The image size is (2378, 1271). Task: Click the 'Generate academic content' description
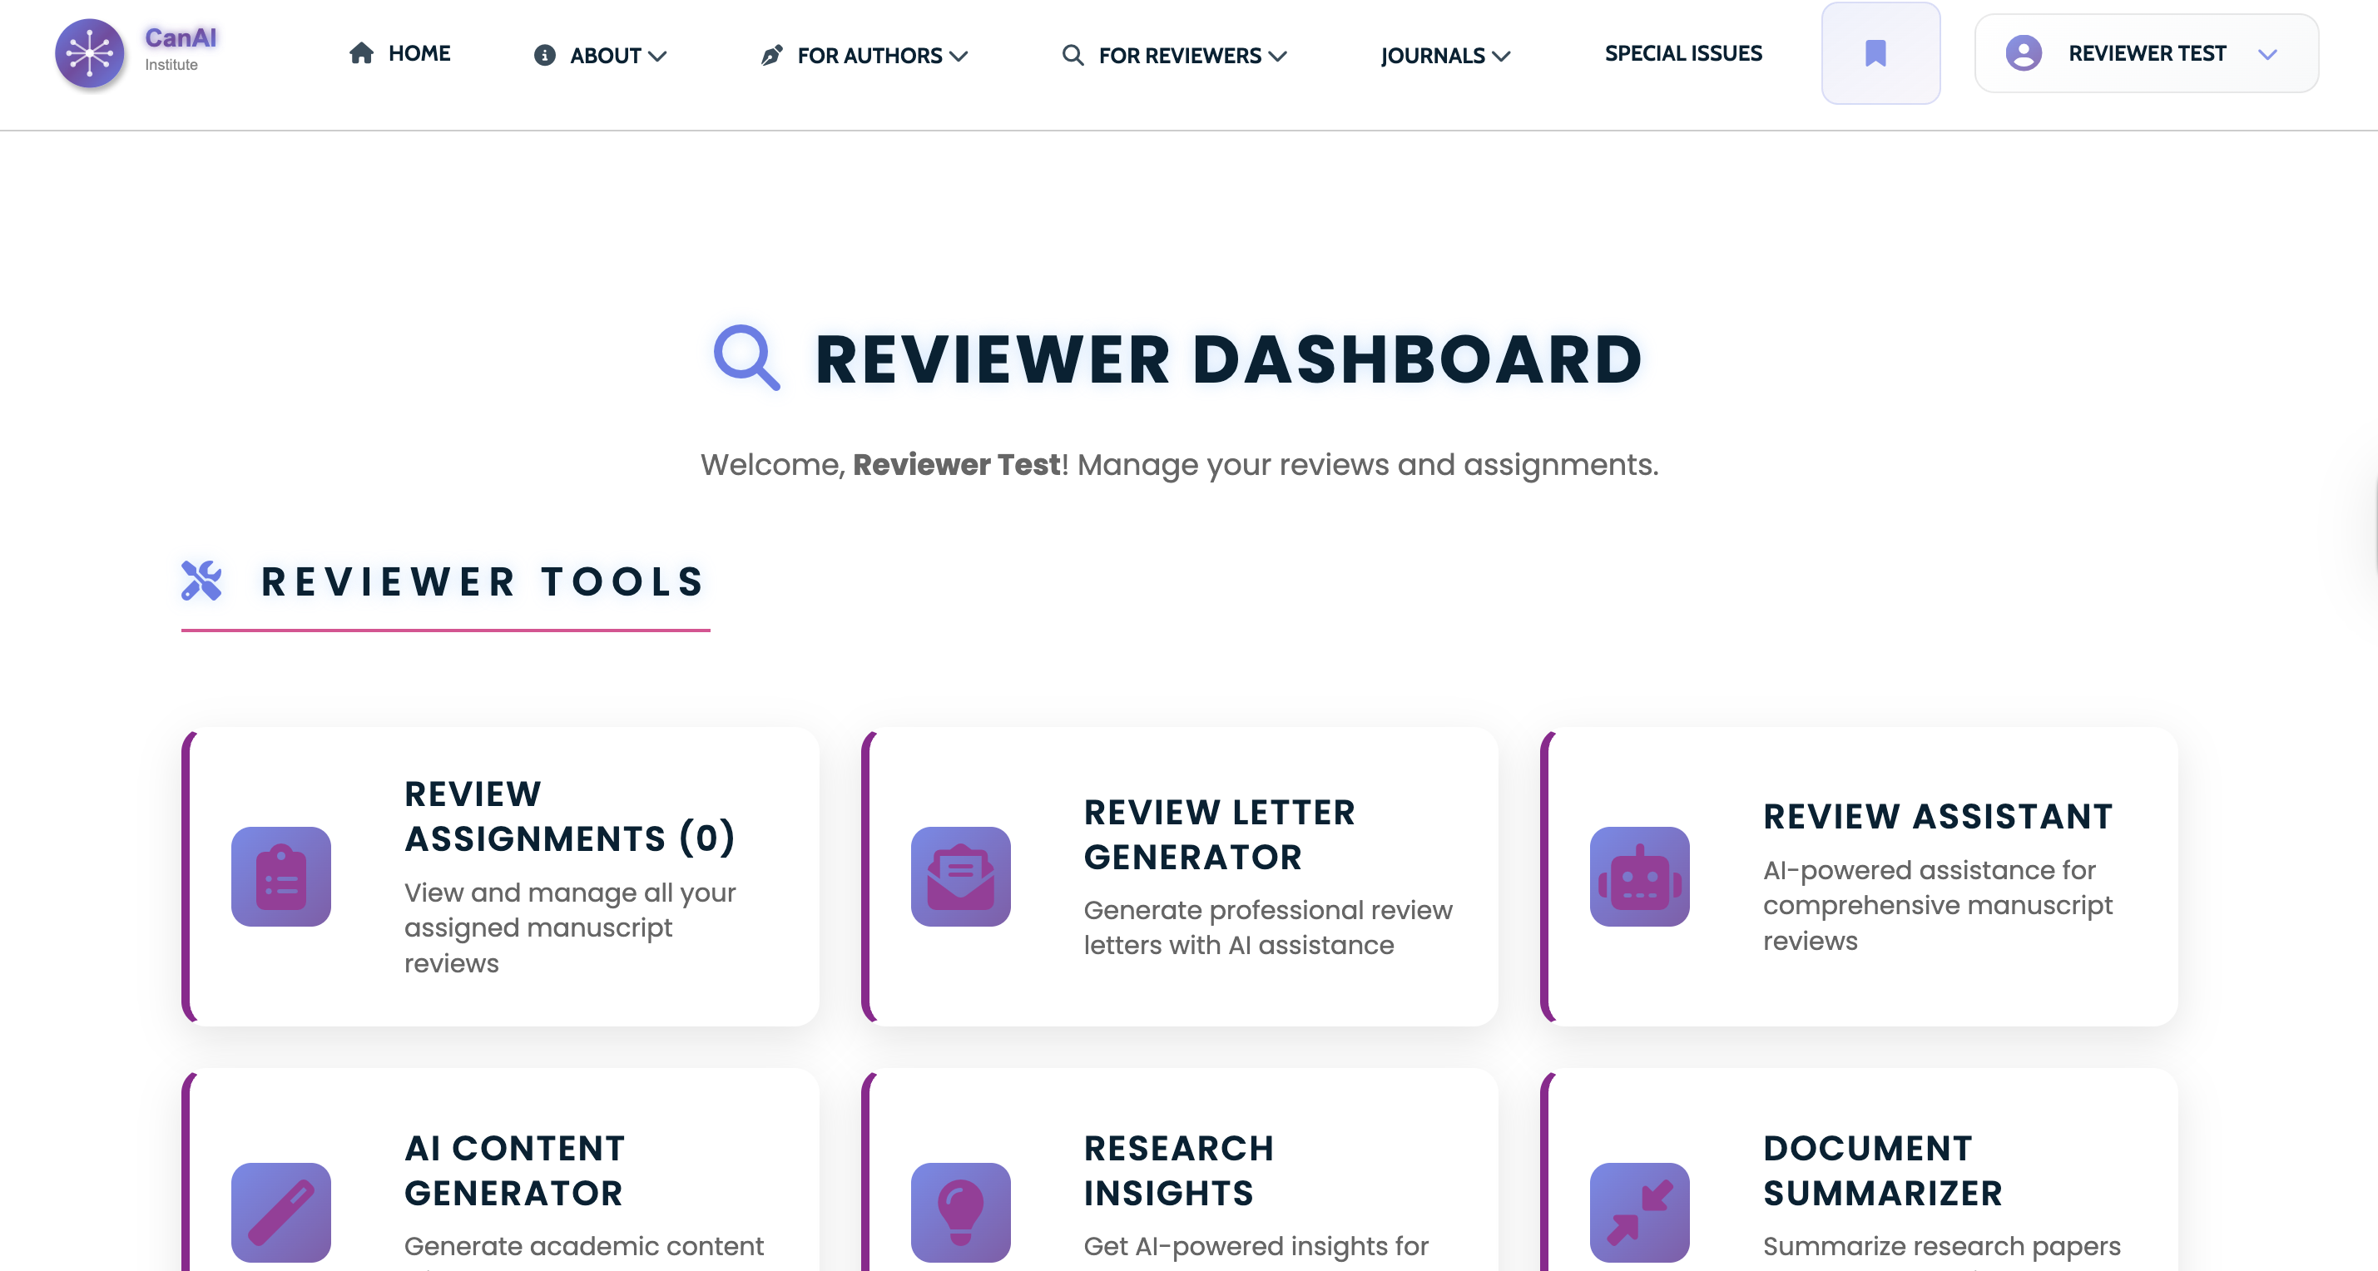click(584, 1246)
